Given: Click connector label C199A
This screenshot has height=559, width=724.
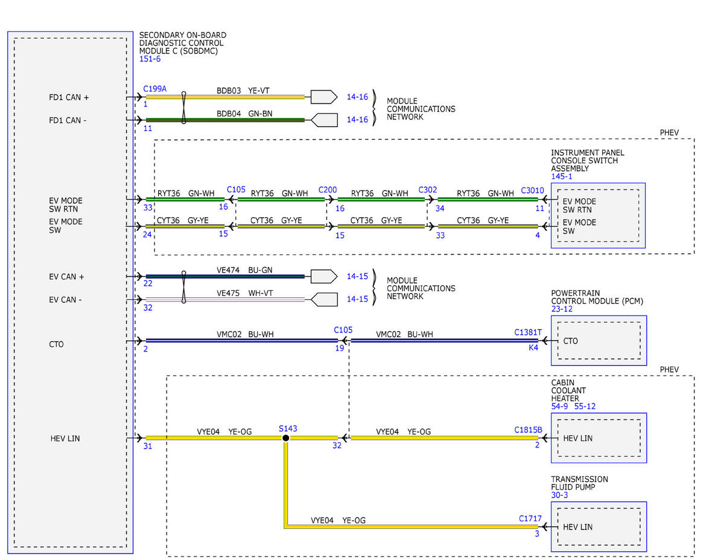Looking at the screenshot, I should 154,89.
